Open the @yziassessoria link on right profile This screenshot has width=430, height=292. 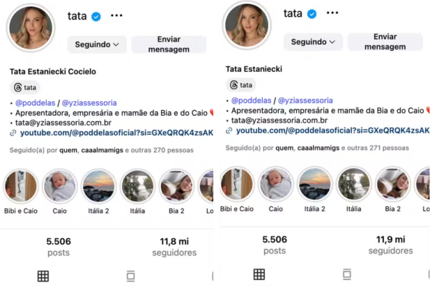[305, 100]
